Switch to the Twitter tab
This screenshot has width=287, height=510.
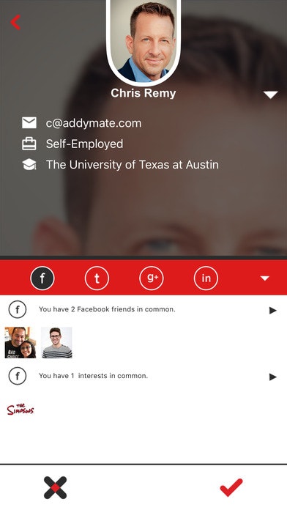click(x=97, y=278)
